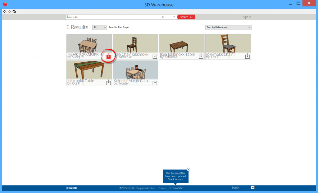
Task: Open the Sort by Relevance dropdown
Action: [x=228, y=27]
